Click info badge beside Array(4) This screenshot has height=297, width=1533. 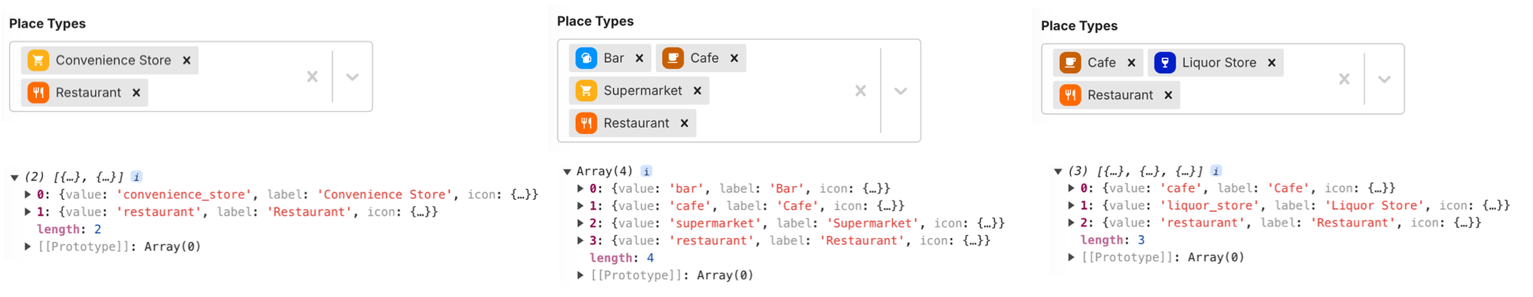pos(646,171)
